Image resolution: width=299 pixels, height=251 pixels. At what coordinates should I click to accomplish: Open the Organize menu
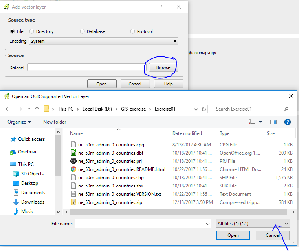[x=19, y=122]
